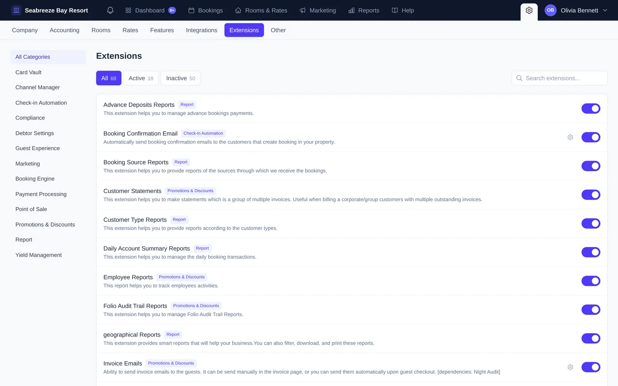Go to the Integrations tab
Viewport: 618px width, 386px height.
pos(202,30)
